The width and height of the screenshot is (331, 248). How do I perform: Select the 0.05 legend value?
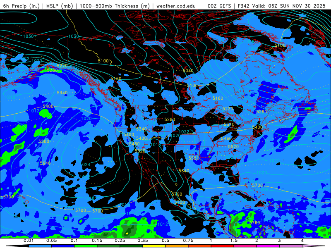tap(51, 241)
